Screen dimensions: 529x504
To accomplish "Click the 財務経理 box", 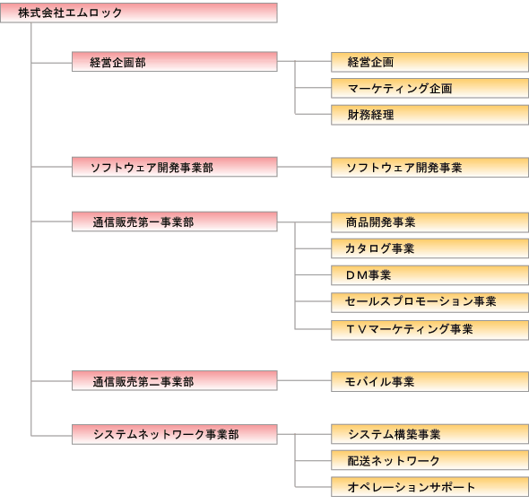I will (429, 115).
